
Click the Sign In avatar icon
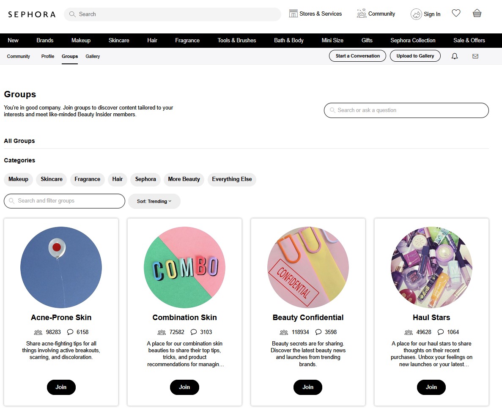416,14
